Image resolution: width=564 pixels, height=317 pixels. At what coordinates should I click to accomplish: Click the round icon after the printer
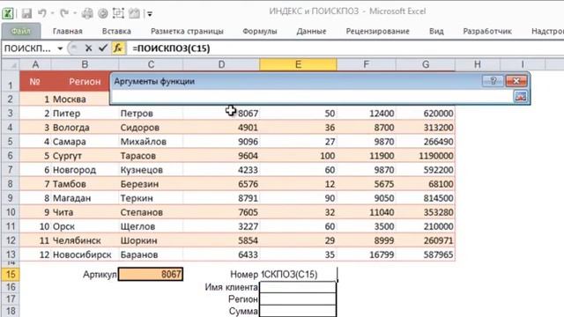click(x=103, y=14)
